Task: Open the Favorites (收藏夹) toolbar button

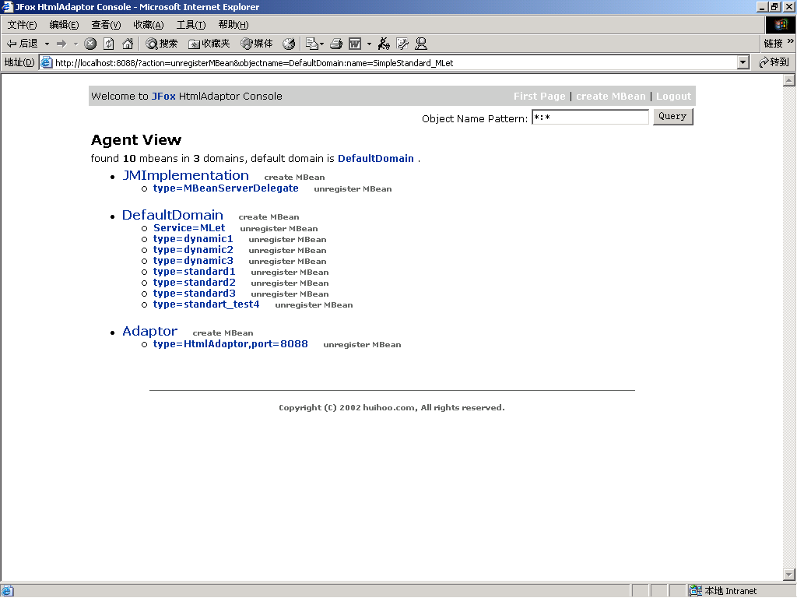Action: pos(209,44)
